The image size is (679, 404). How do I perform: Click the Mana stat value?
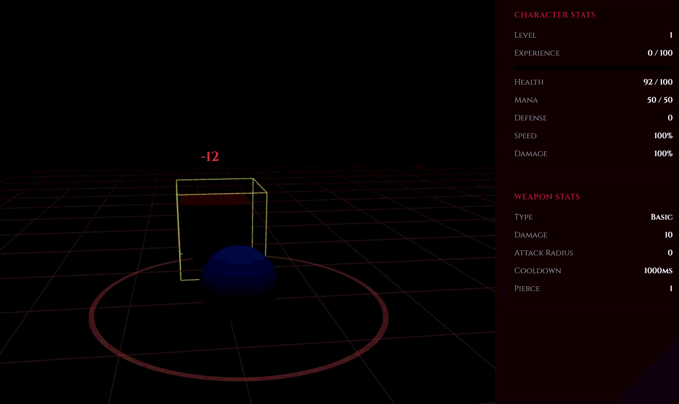659,100
